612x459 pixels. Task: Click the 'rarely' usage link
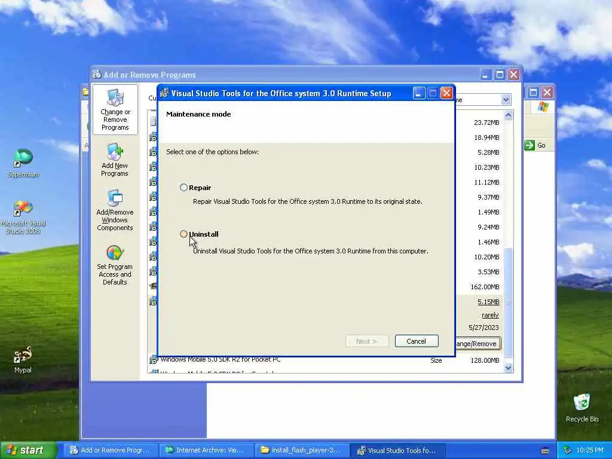[x=490, y=315]
